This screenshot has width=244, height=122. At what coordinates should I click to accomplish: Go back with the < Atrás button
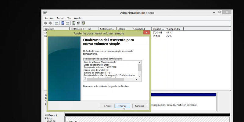point(107,106)
